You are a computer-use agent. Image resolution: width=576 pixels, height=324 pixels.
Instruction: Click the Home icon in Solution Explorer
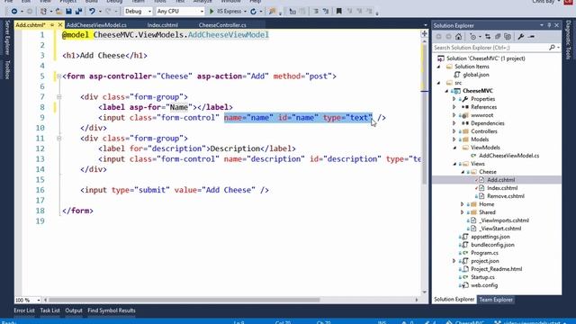coord(458,37)
